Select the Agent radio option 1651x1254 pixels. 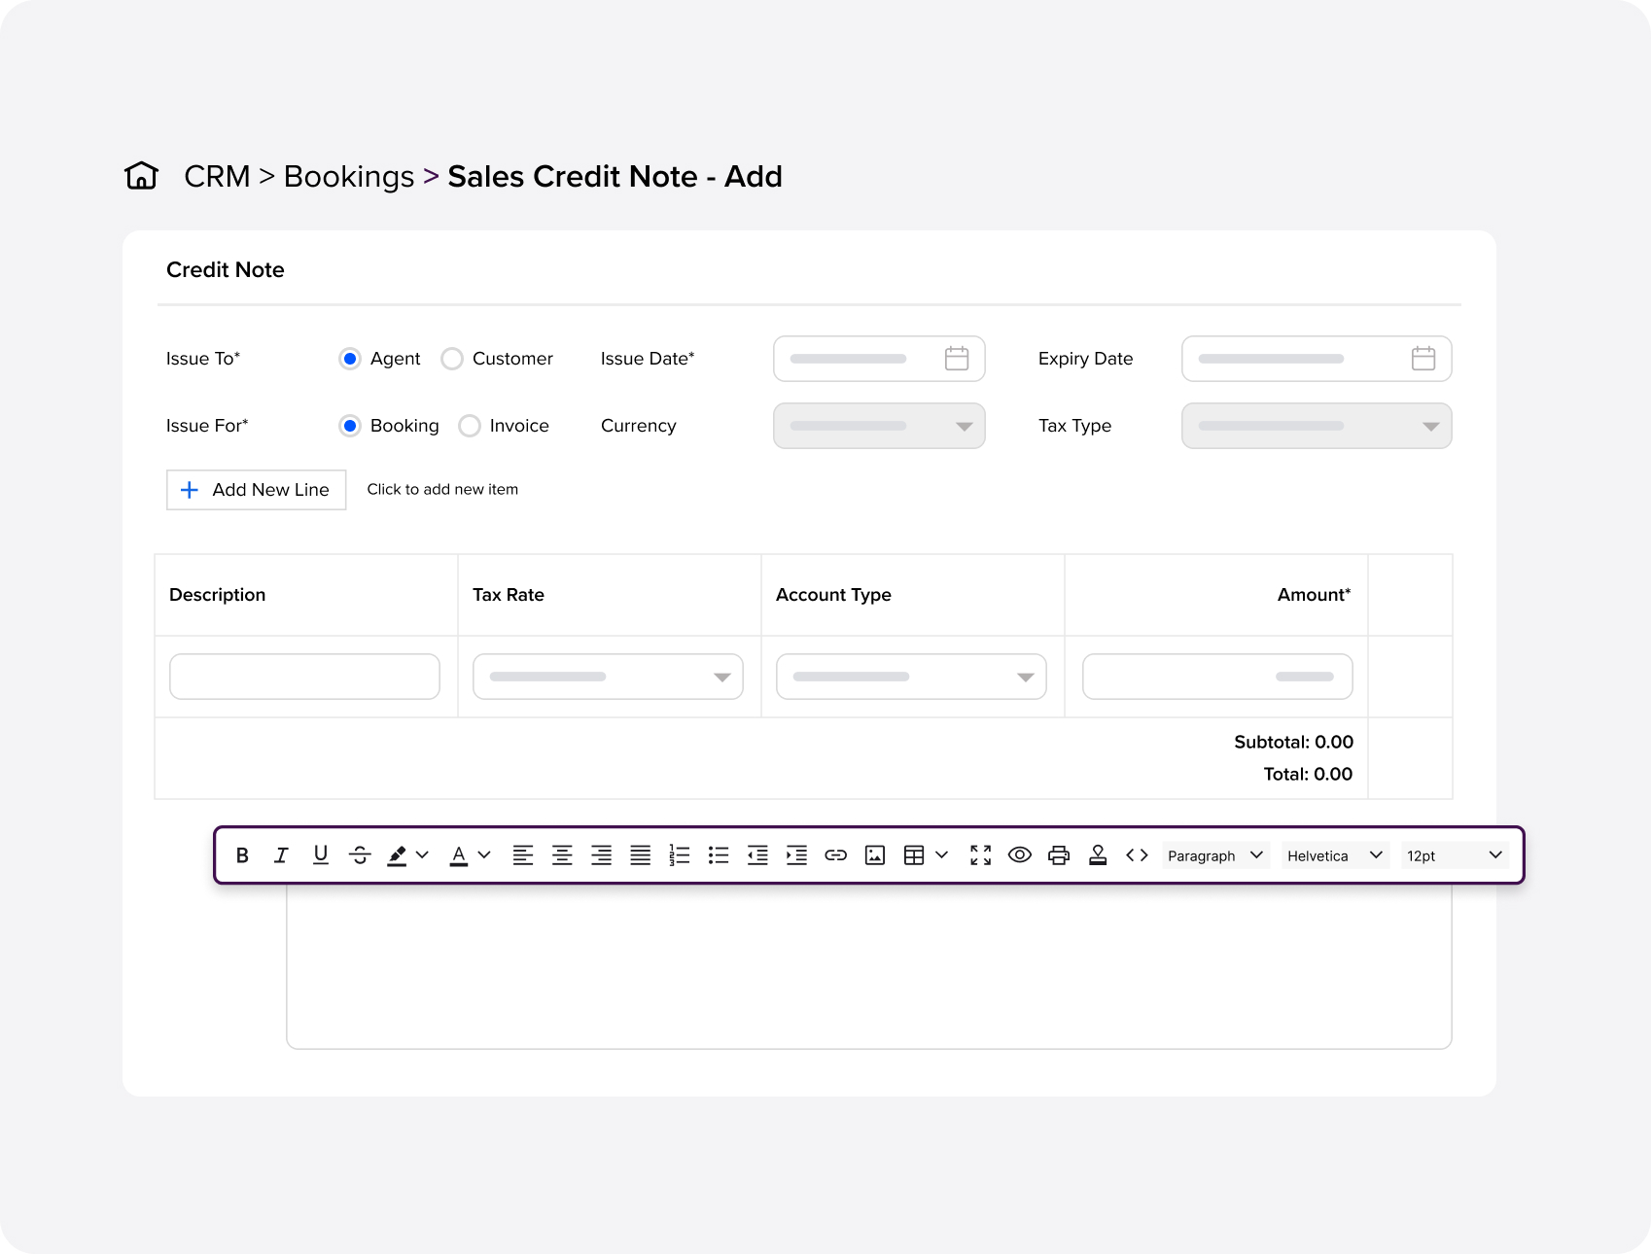point(350,359)
